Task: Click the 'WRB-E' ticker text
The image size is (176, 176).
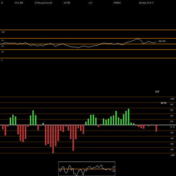Action: 117,3
